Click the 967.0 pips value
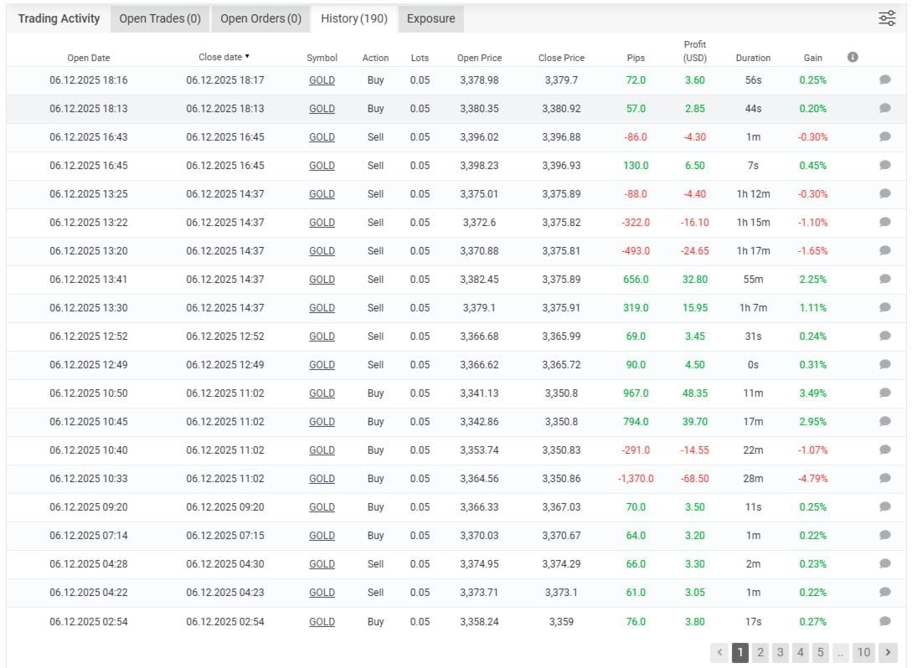Screen dimensions: 912x668 pos(636,393)
